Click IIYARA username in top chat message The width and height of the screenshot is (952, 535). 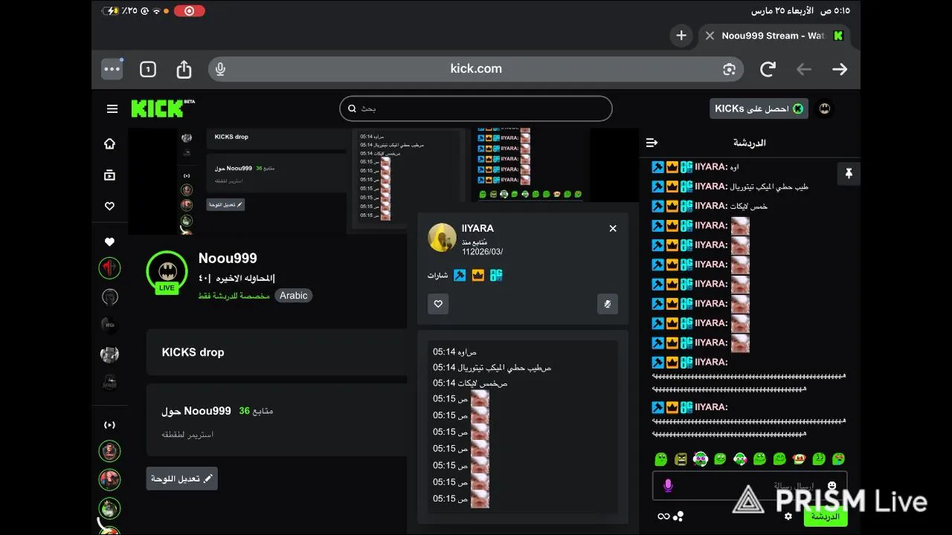point(710,167)
